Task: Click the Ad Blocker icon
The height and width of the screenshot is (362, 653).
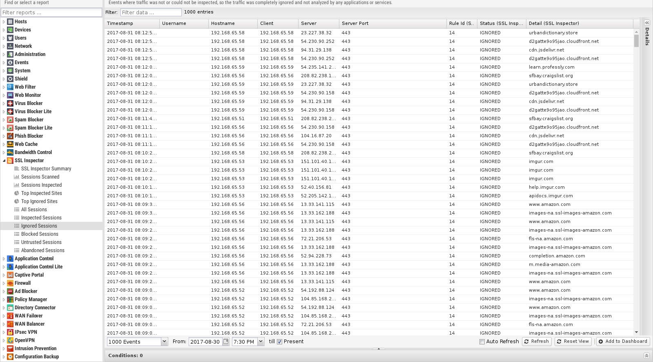Action: pyautogui.click(x=10, y=291)
